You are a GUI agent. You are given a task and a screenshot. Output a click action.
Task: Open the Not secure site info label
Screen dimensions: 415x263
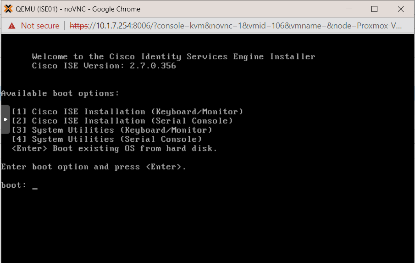point(40,26)
